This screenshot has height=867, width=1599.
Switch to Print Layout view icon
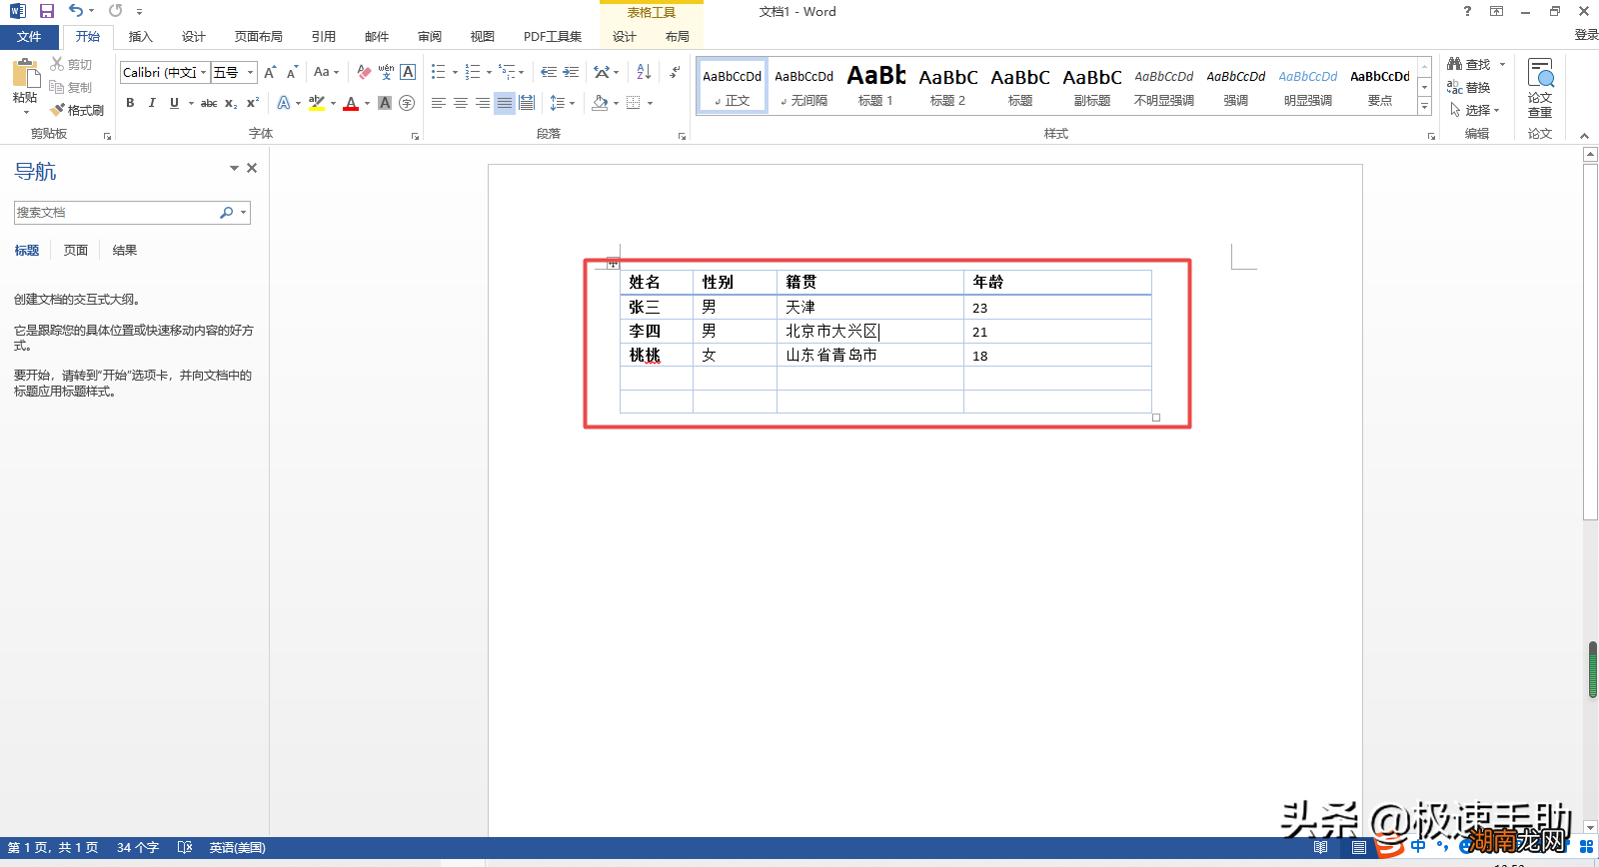[x=1359, y=847]
